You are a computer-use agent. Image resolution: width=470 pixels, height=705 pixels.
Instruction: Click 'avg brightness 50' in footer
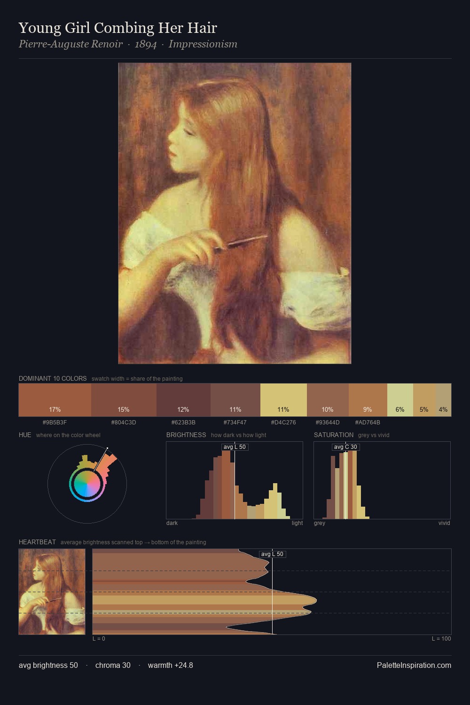click(x=48, y=665)
